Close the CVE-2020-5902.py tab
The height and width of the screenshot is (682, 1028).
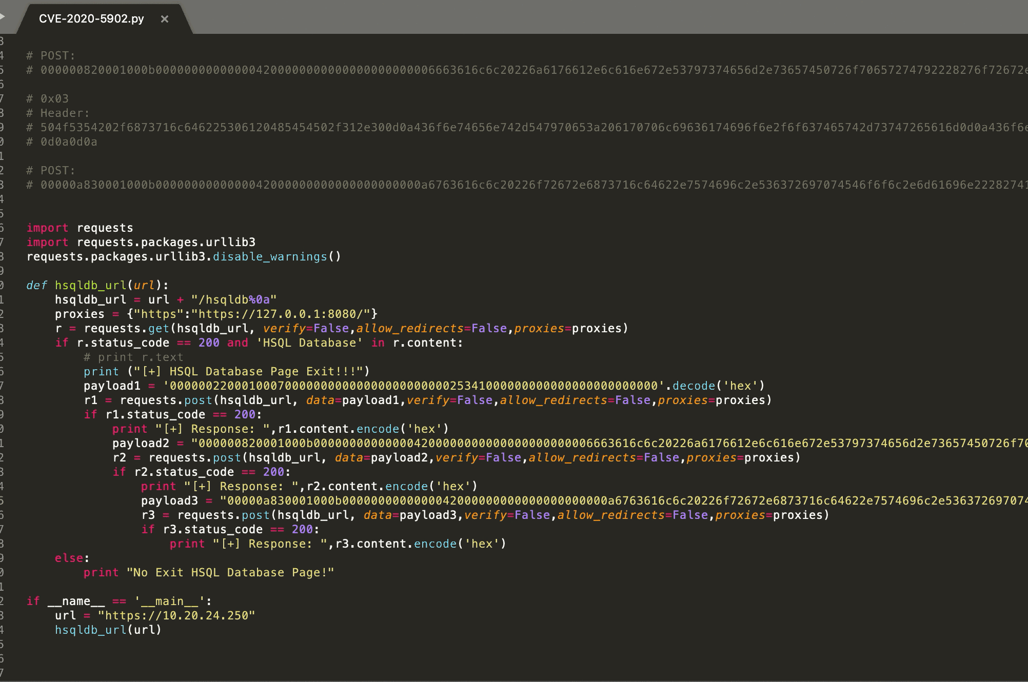(x=165, y=19)
